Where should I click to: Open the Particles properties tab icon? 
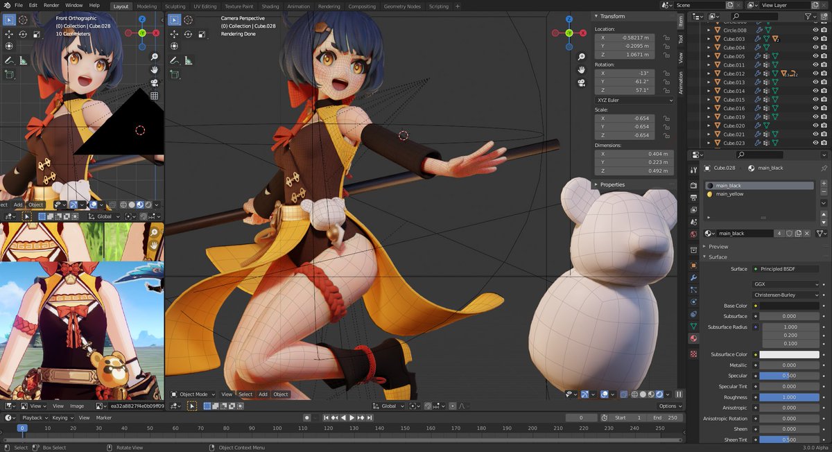693,289
